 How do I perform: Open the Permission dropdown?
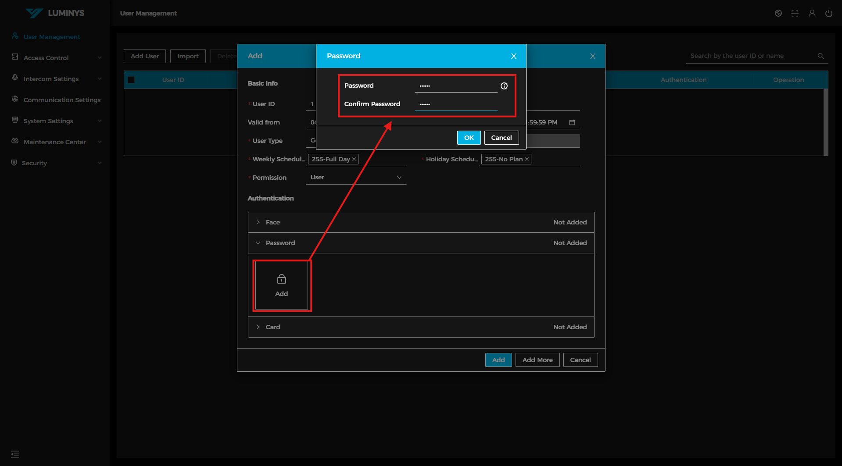pos(356,178)
